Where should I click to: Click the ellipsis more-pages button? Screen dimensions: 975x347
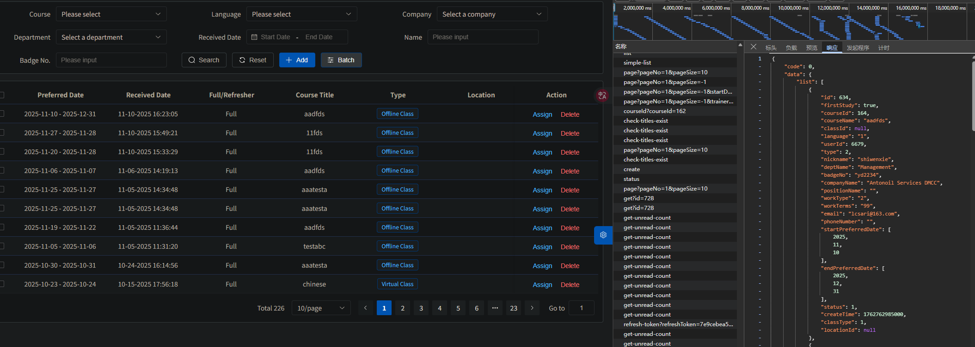pyautogui.click(x=495, y=308)
